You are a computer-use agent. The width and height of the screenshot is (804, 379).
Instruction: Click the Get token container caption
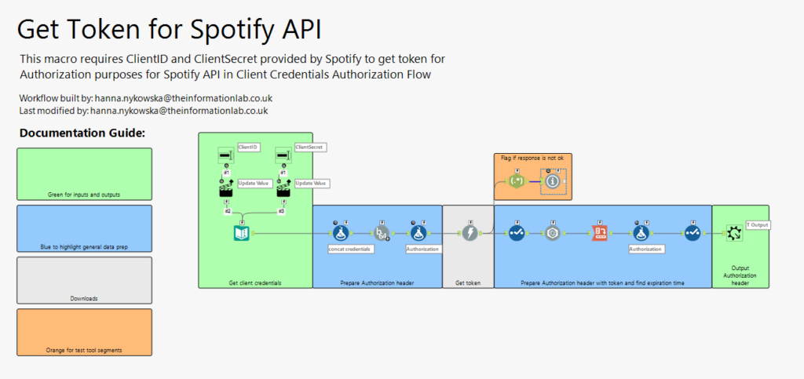(468, 282)
